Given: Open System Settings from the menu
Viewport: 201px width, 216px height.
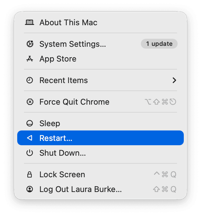Looking at the screenshot, I should click(x=73, y=44).
